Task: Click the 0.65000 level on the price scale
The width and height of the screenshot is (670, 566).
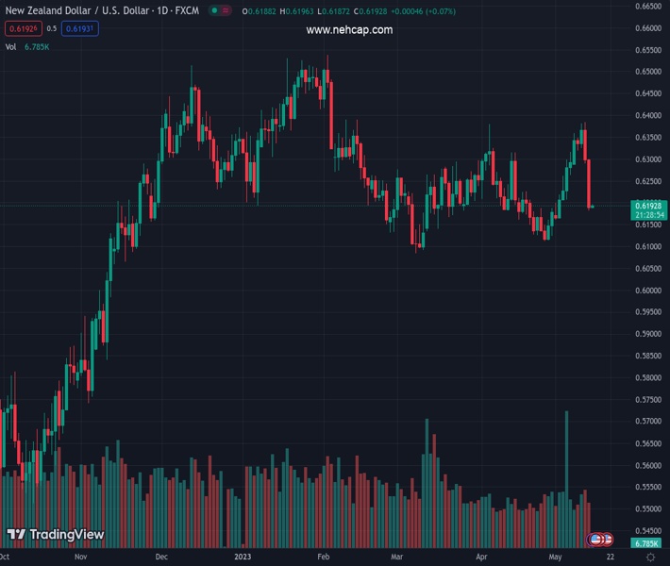Action: click(647, 72)
